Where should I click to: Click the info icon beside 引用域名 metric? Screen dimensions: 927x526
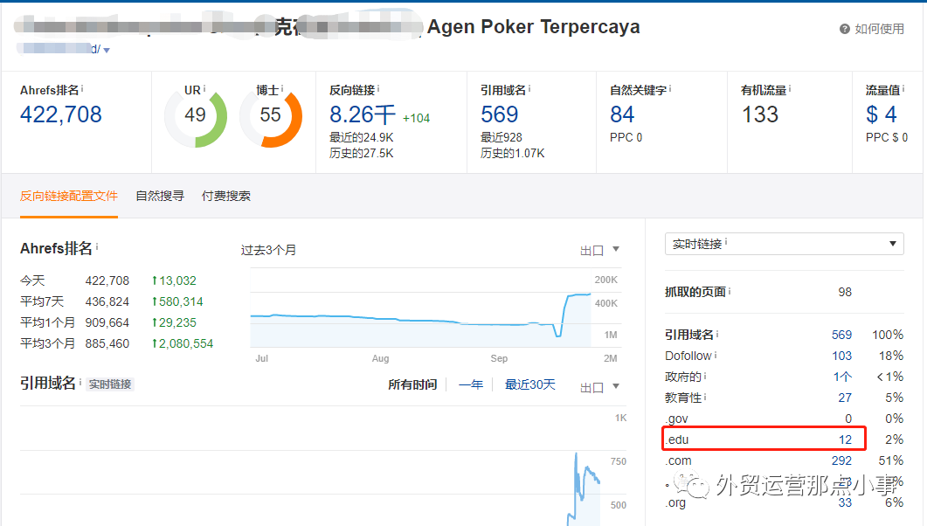(529, 89)
